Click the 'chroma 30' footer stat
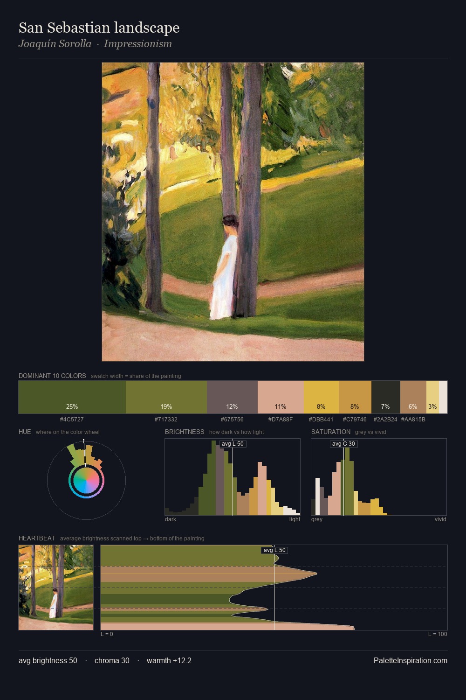The height and width of the screenshot is (700, 466). pos(112,661)
